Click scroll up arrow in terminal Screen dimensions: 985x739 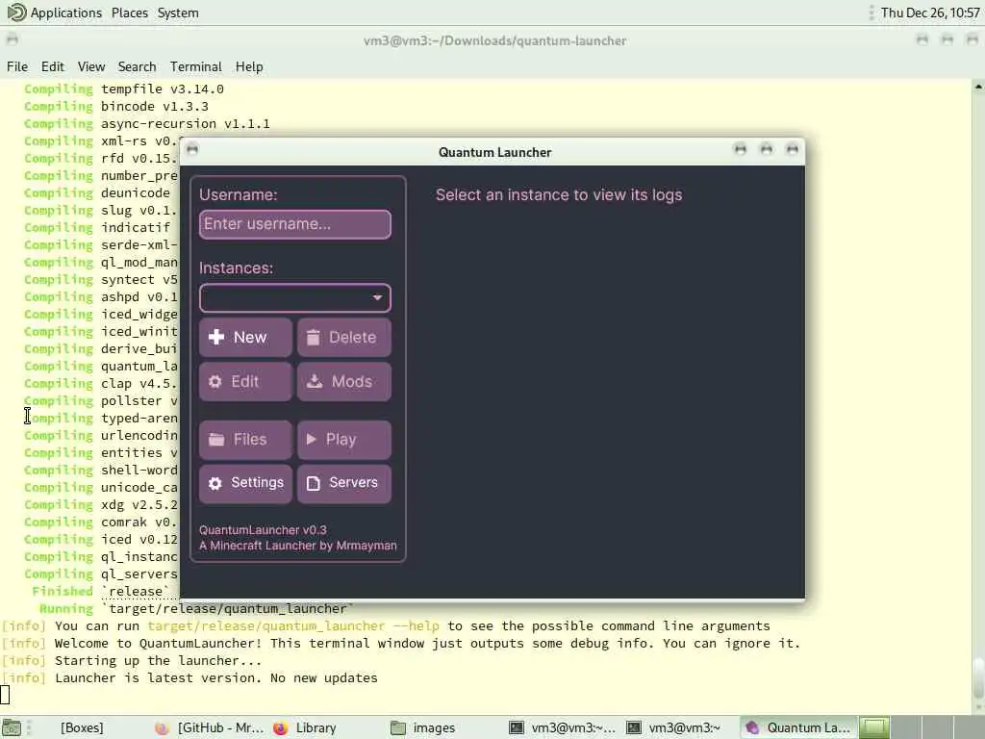click(x=978, y=86)
